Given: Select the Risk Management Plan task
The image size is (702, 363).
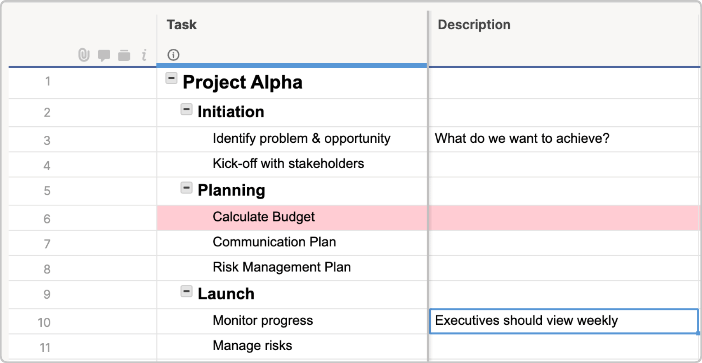Looking at the screenshot, I should coord(281,267).
